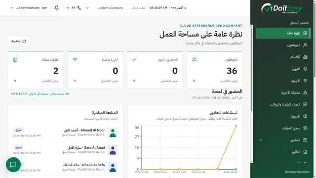The width and height of the screenshot is (316, 178).
Task: Click the movement log icon in sidebar
Action: 305,128
